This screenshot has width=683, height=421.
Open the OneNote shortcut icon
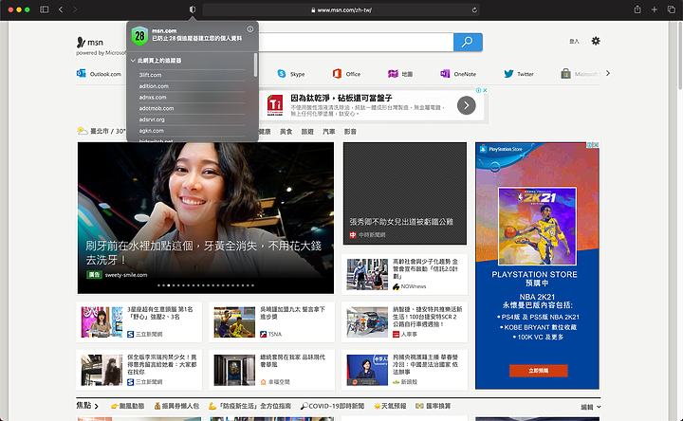tap(445, 74)
